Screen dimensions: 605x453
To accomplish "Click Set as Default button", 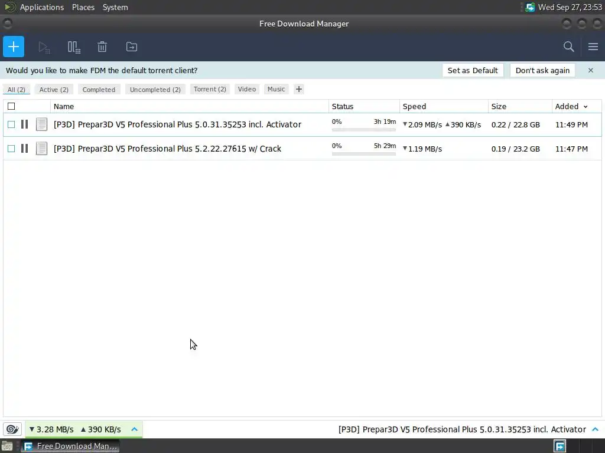I will coord(473,71).
